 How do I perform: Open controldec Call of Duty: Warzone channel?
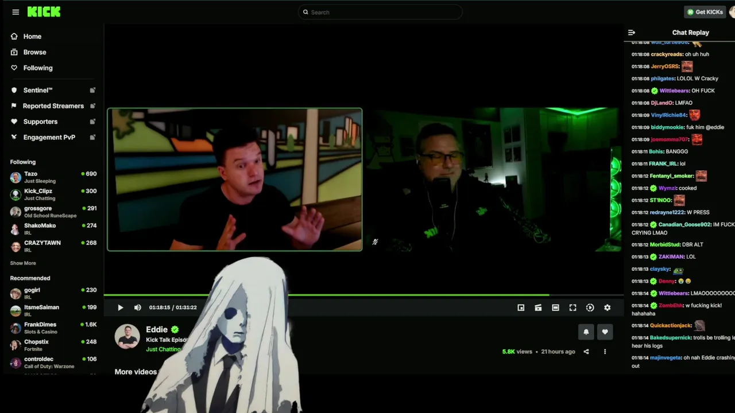pyautogui.click(x=53, y=363)
